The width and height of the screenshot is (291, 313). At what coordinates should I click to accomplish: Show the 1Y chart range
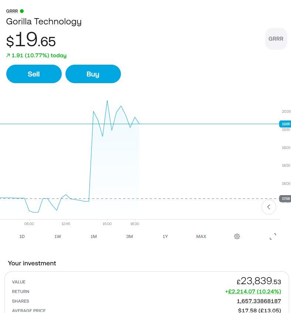pyautogui.click(x=165, y=237)
